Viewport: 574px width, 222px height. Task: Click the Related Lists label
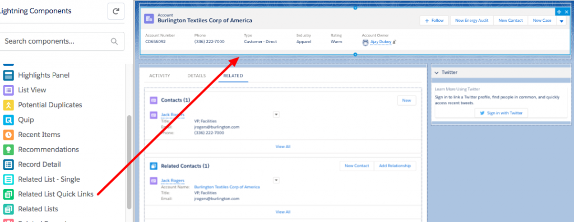38,209
